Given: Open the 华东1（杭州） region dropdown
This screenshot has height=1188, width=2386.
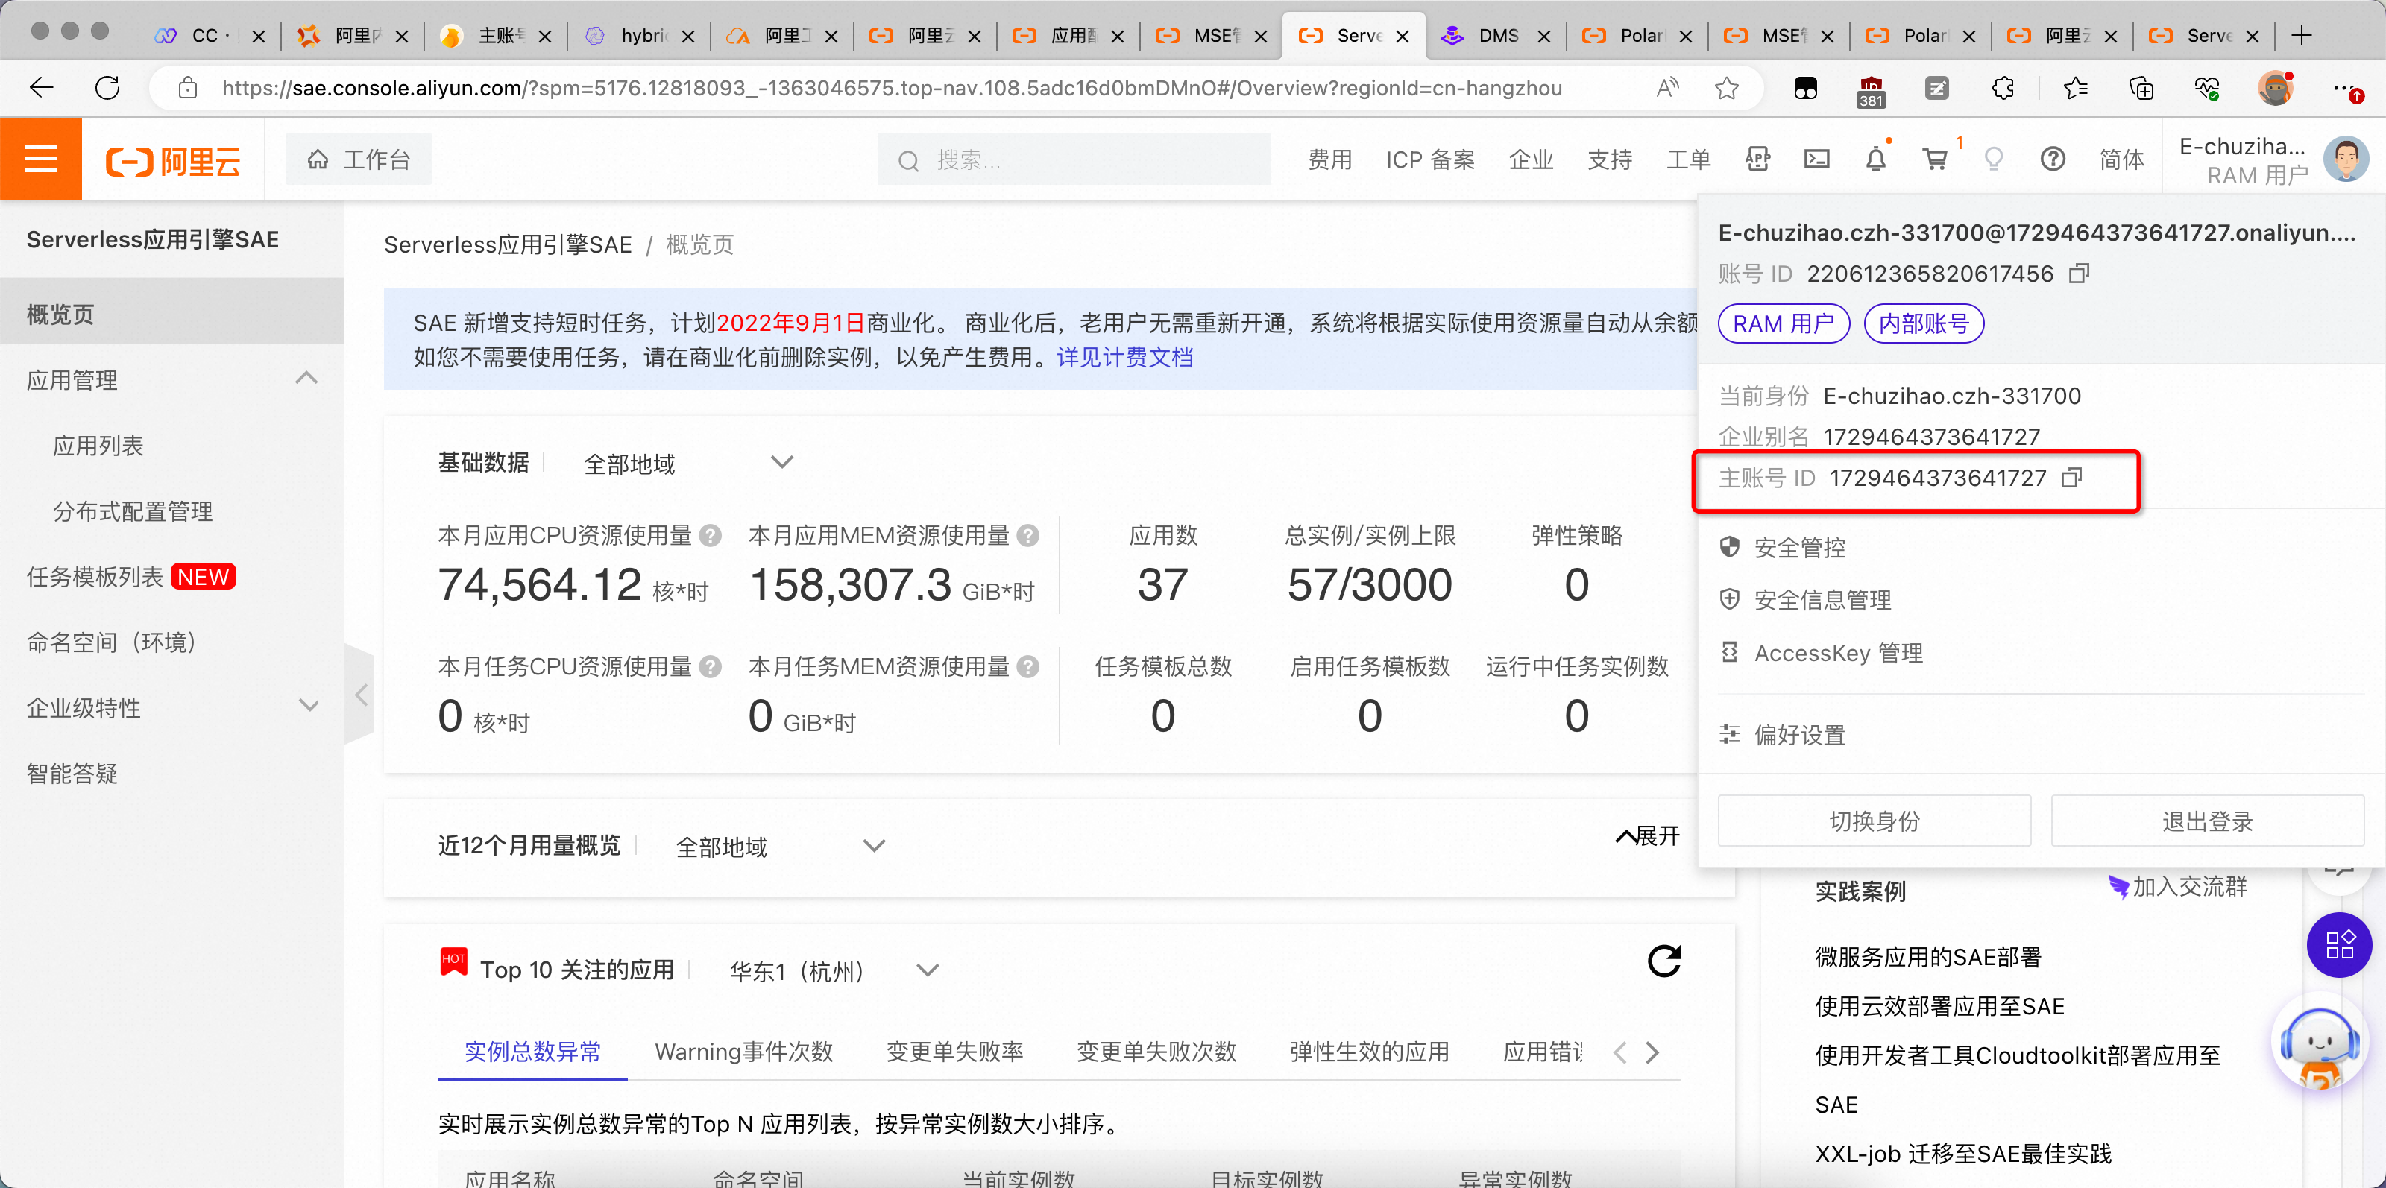Looking at the screenshot, I should [x=834, y=970].
